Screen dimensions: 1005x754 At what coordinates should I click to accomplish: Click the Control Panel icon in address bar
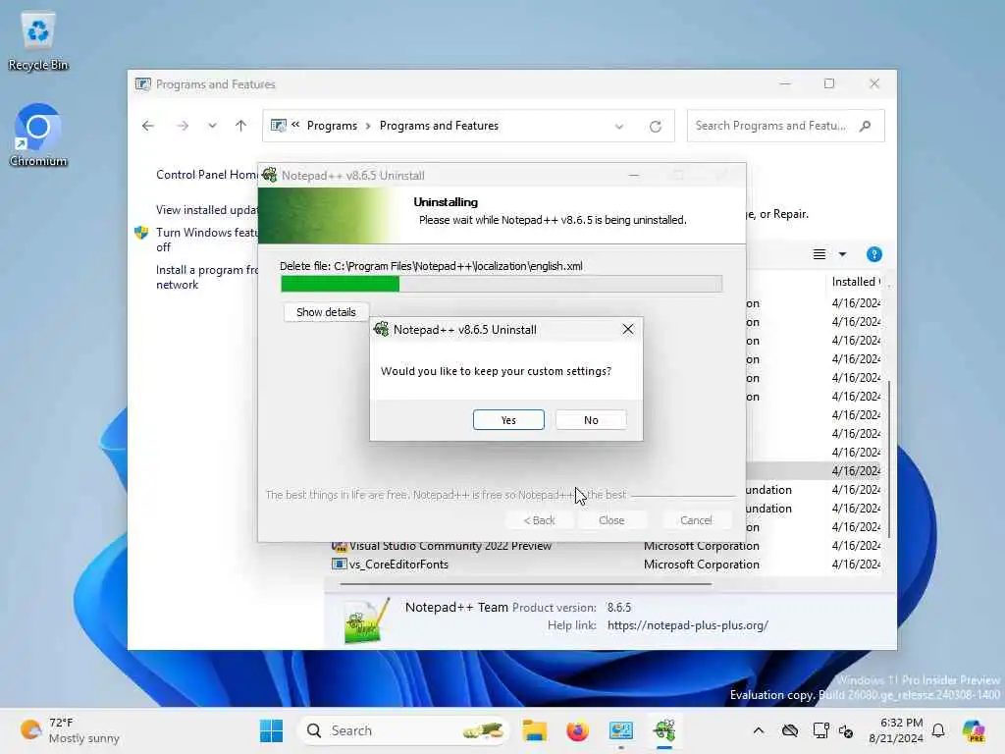click(278, 126)
